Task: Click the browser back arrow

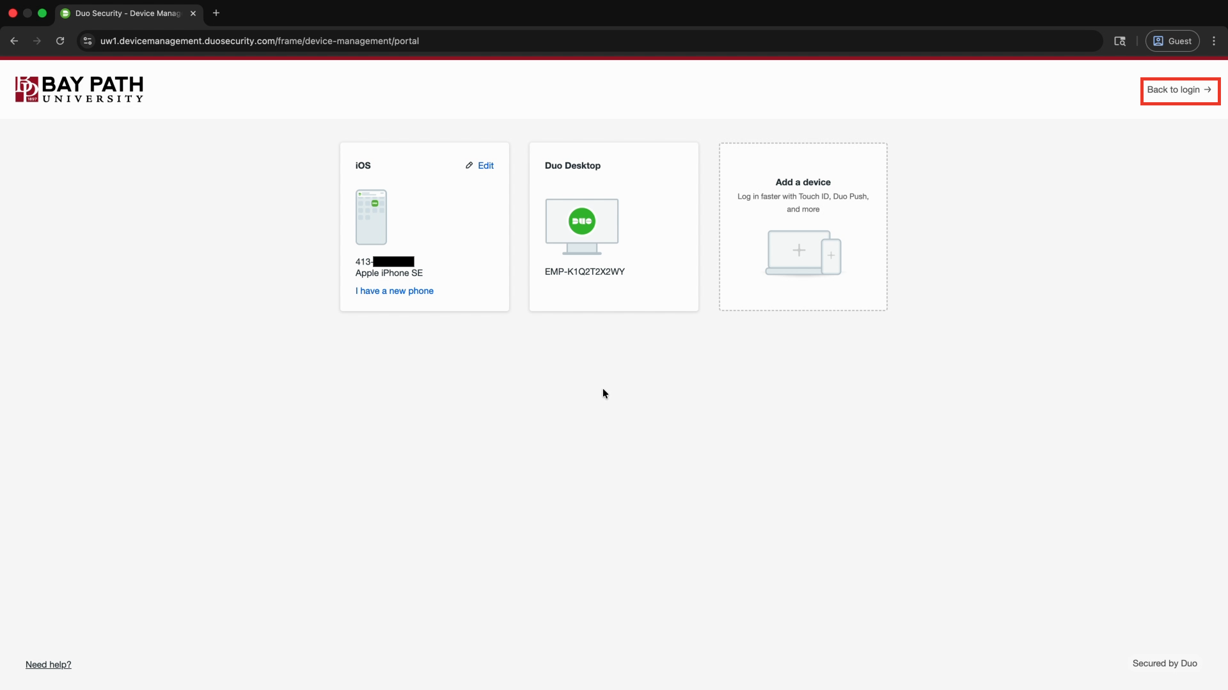Action: [x=14, y=41]
